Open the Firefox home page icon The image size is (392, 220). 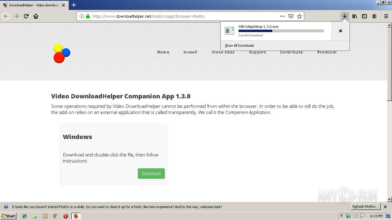[36, 16]
